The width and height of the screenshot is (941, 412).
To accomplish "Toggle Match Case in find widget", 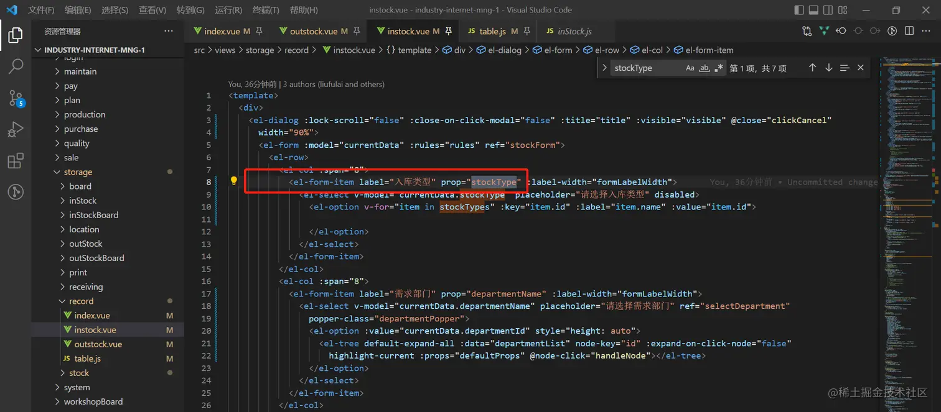I will coord(690,68).
